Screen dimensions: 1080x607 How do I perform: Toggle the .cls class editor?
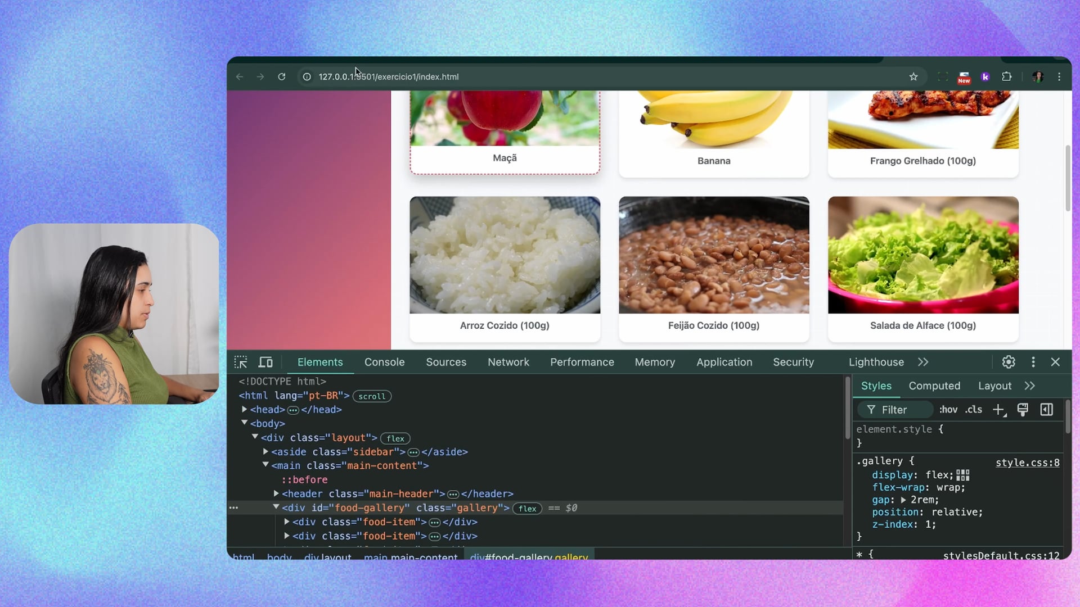(974, 410)
